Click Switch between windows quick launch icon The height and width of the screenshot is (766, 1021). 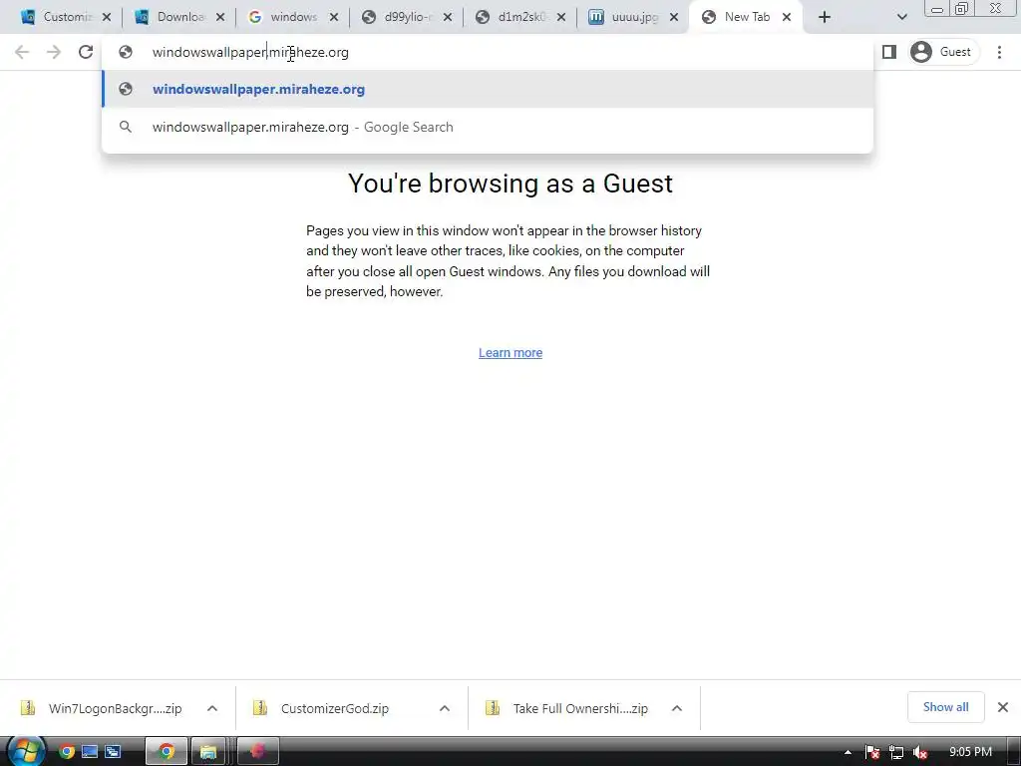pyautogui.click(x=113, y=752)
